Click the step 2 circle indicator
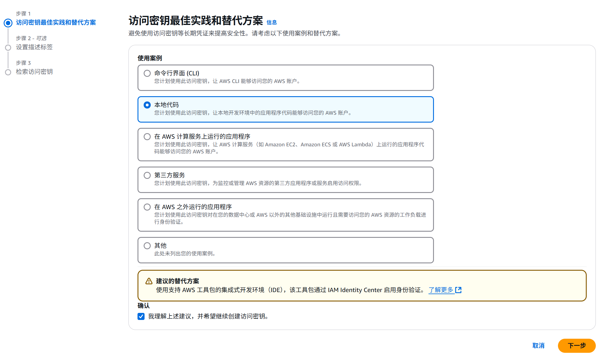The width and height of the screenshot is (604, 361). point(8,48)
